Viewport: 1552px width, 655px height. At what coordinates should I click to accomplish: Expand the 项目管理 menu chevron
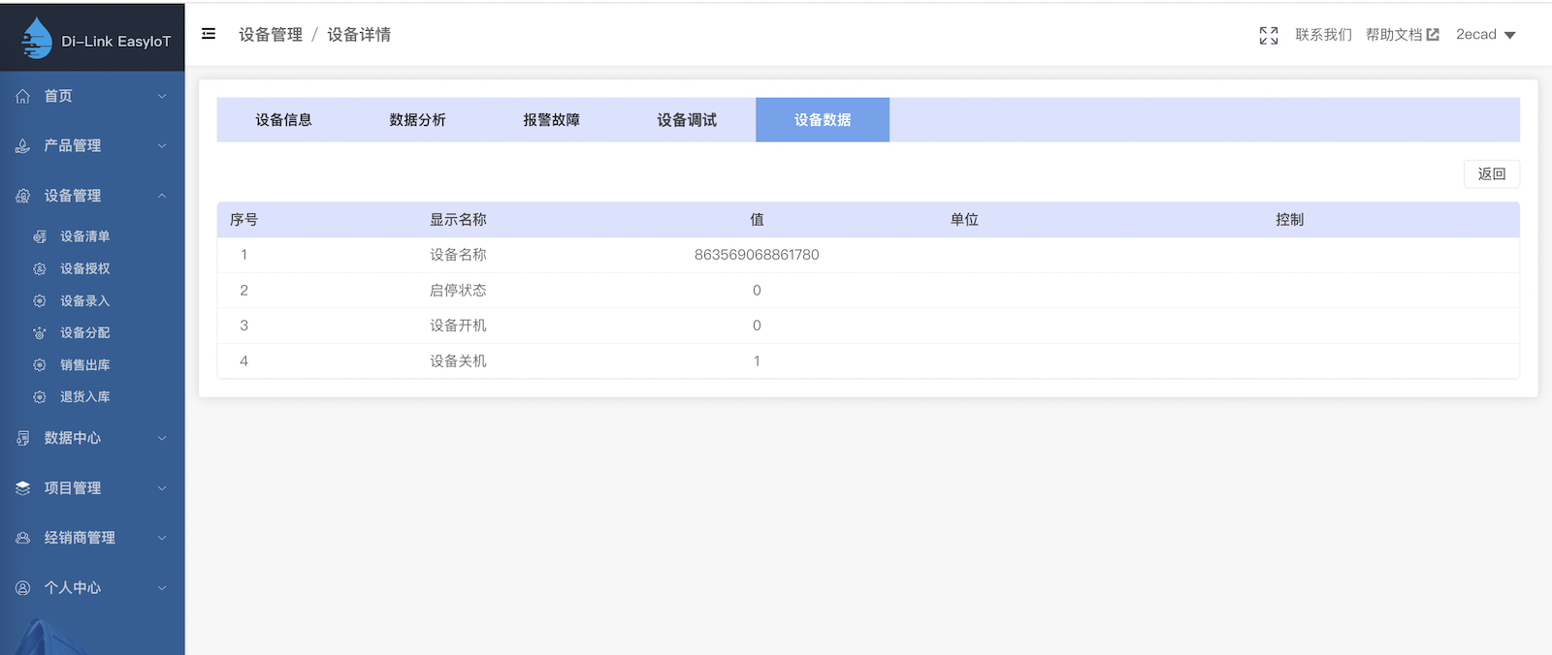(x=162, y=488)
